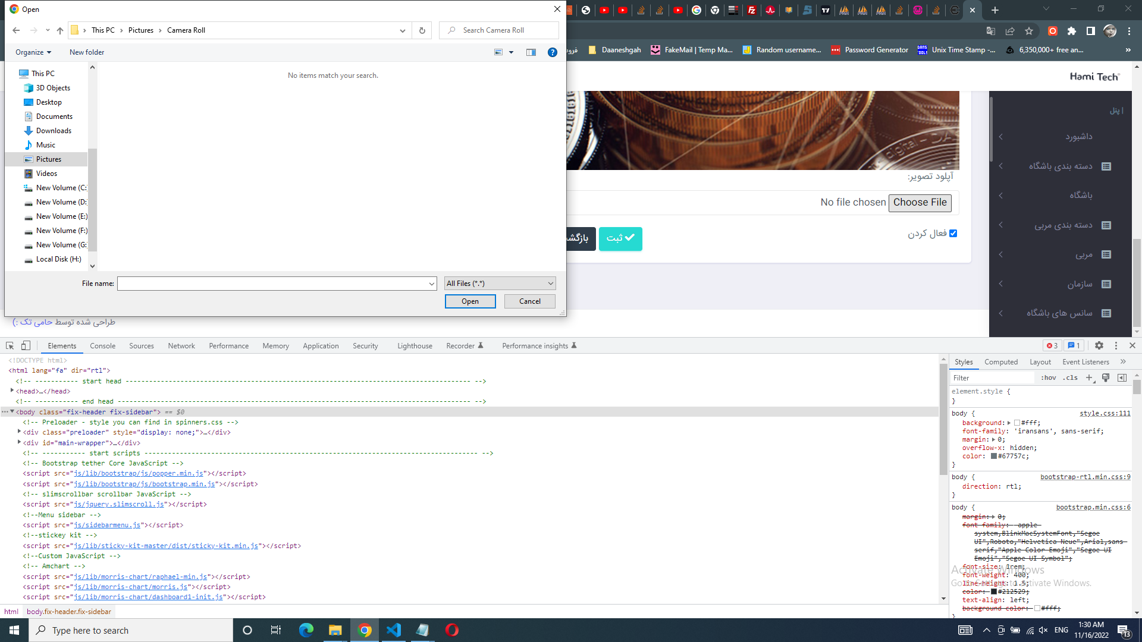Screen dimensions: 1142x642
Task: Click the DevTools error count badge
Action: [x=1052, y=345]
